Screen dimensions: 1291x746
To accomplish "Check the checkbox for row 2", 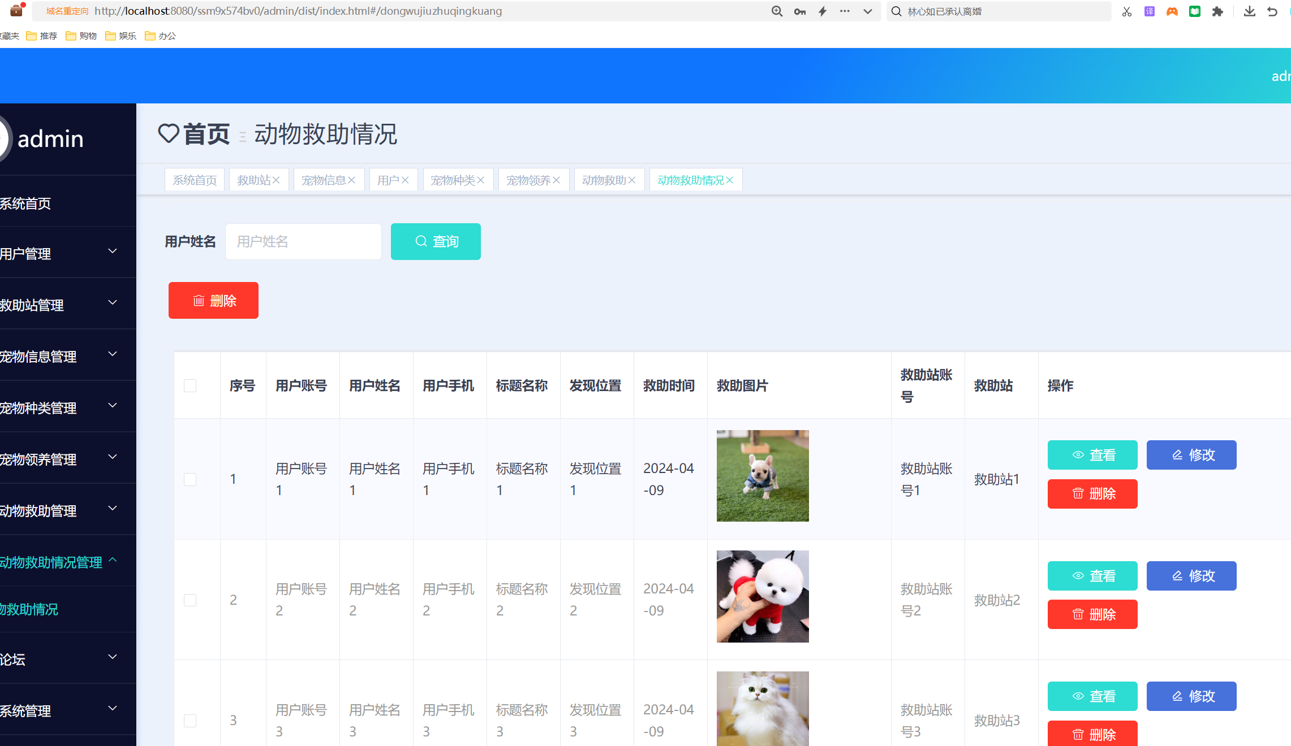I will (190, 600).
